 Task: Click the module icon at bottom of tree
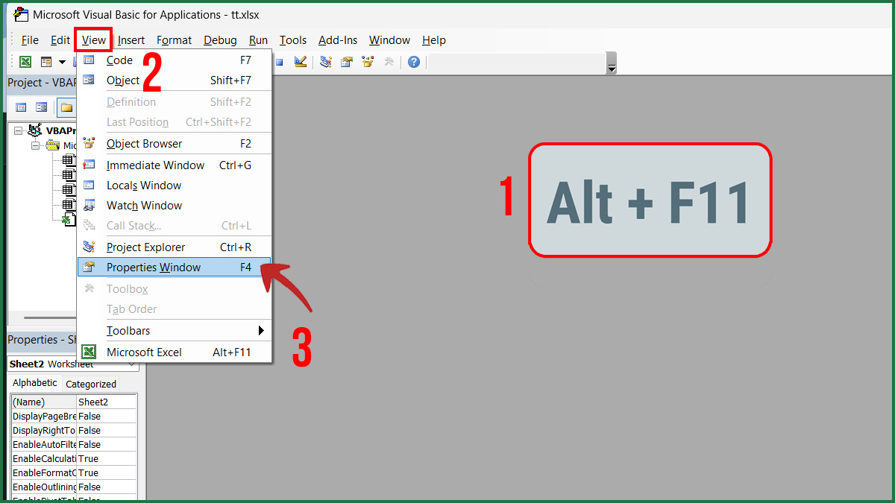coord(69,218)
